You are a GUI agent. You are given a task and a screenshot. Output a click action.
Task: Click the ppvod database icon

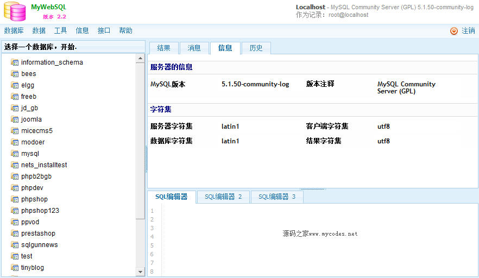tap(15, 222)
